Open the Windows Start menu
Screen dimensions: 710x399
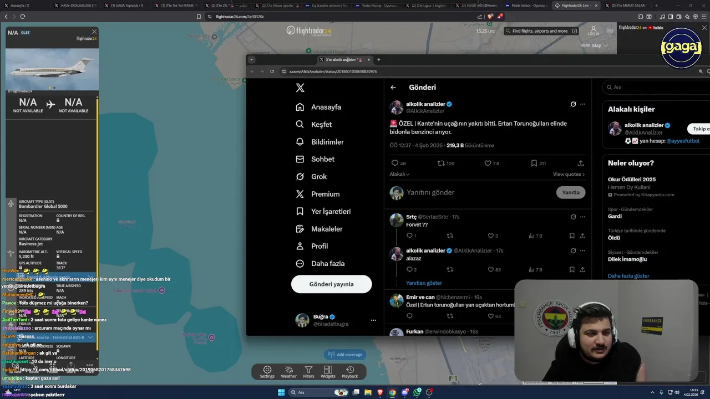coord(281,392)
